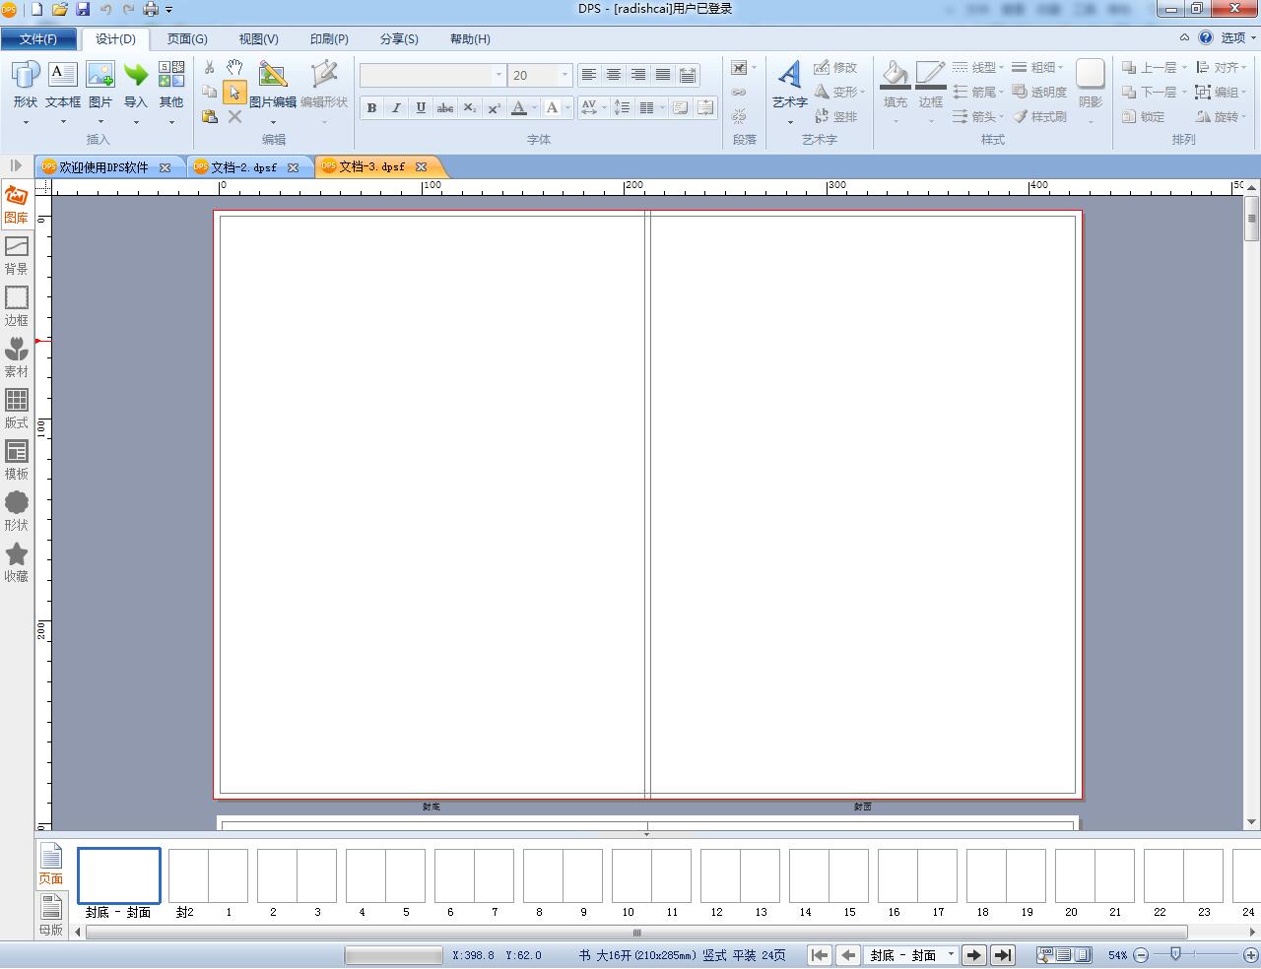The height and width of the screenshot is (969, 1261).
Task: Select the 封底 - 封面 cover thumbnail
Action: 119,875
